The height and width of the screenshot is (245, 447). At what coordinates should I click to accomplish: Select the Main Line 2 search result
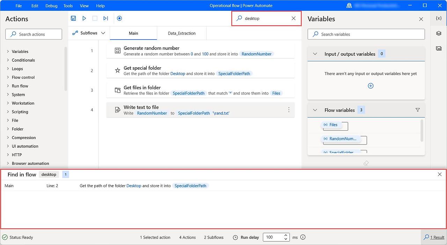coord(223,186)
